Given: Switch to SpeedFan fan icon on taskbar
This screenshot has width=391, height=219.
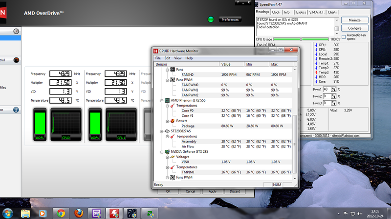Looking at the screenshot, I should (x=132, y=213).
